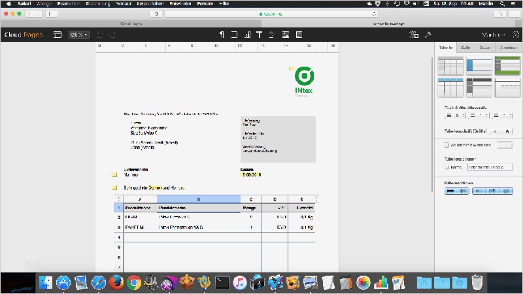Viewport: 523px width, 294px height.
Task: Open the alternating row color well
Action: 505,145
